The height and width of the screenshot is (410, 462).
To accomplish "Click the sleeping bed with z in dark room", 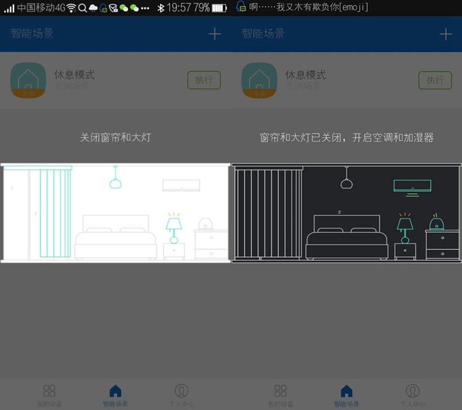I will pos(347,237).
